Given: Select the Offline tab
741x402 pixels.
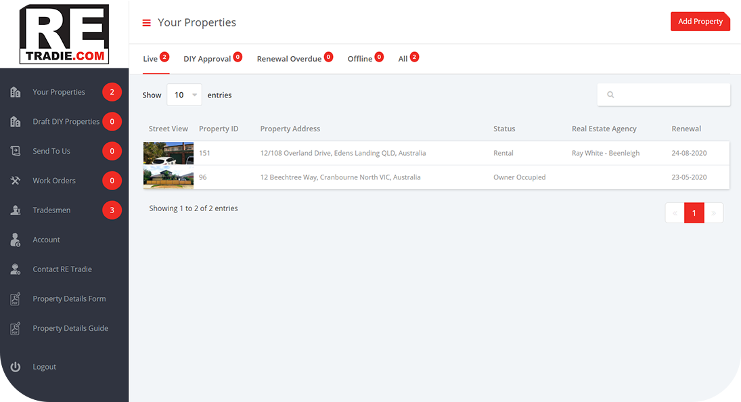Looking at the screenshot, I should click(x=359, y=59).
